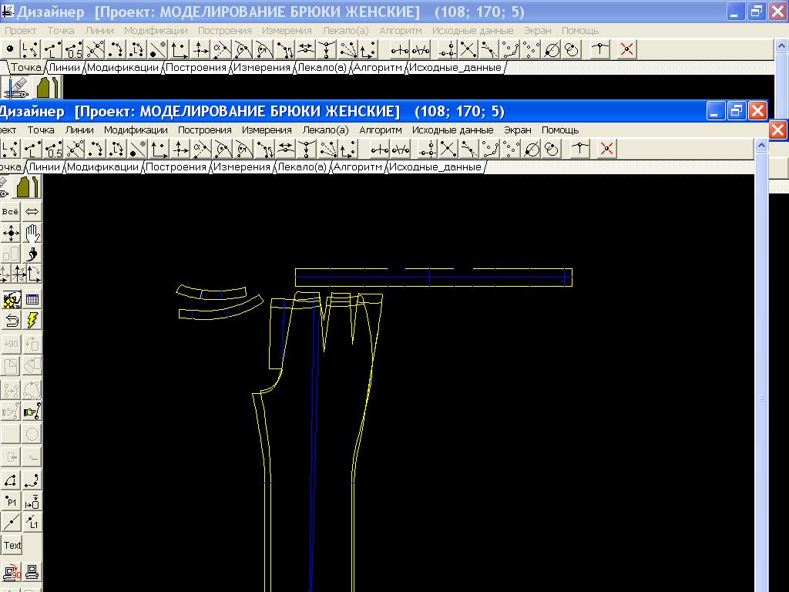Image resolution: width=789 pixels, height=592 pixels.
Task: Click the front window vertical scrollbar thumb
Action: tap(761, 398)
